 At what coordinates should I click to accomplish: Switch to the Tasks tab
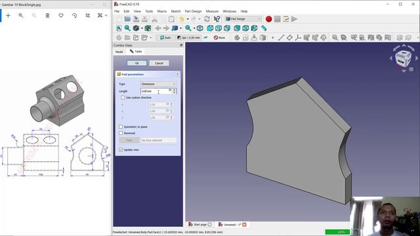136,51
